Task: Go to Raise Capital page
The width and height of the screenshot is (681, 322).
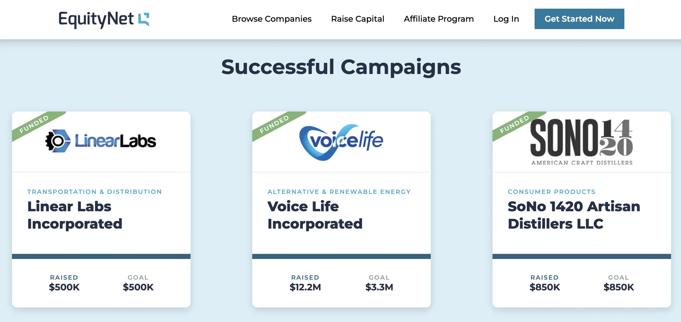Action: 357,19
